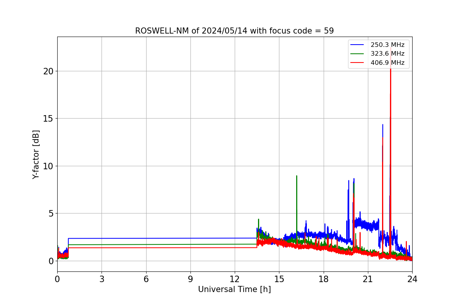Click the x-axis tick label 6
The image size is (458, 305).
(146, 279)
